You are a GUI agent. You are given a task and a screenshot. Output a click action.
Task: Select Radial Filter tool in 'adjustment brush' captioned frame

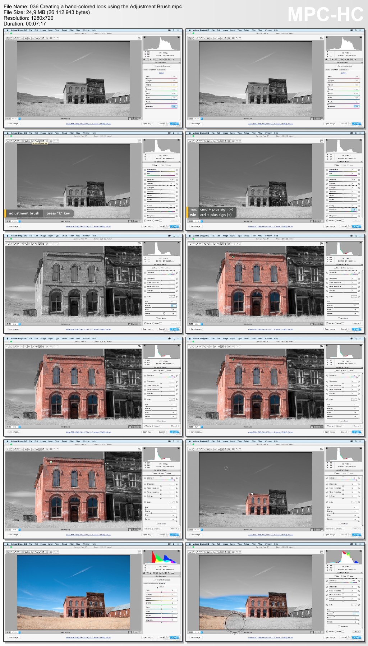[46, 141]
